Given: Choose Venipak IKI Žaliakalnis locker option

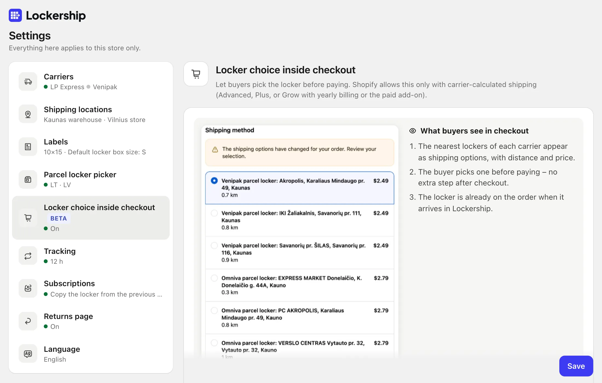Looking at the screenshot, I should (x=300, y=220).
